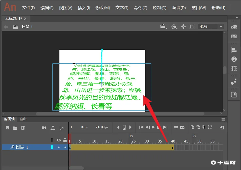The width and height of the screenshot is (241, 170).
Task: Open the 修改(M) menu
Action: [x=103, y=8]
